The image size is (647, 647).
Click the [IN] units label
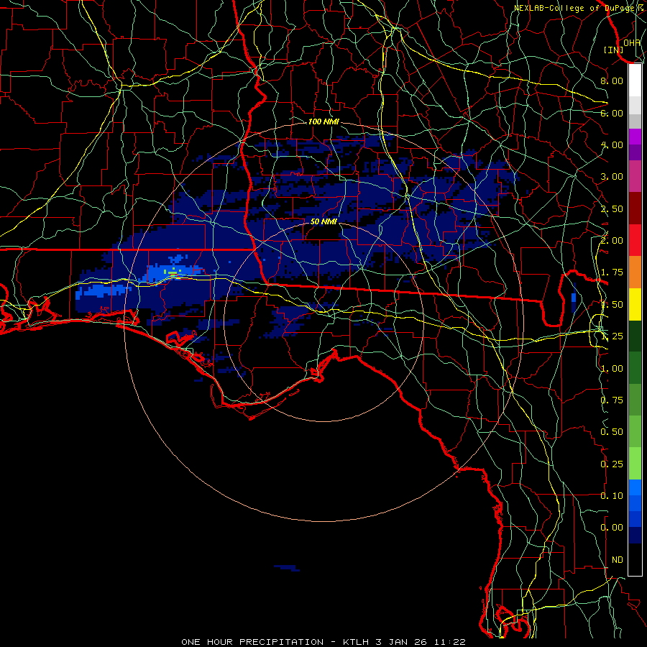pos(614,50)
